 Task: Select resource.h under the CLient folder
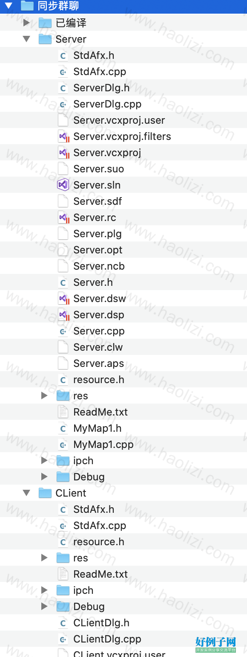tap(99, 542)
